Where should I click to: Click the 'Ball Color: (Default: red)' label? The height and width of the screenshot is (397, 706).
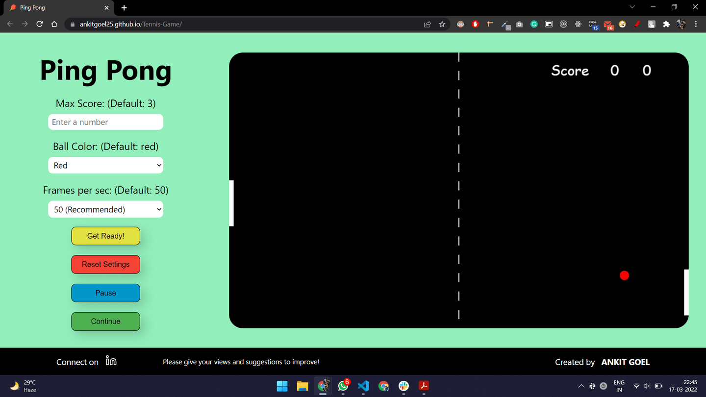tap(105, 147)
